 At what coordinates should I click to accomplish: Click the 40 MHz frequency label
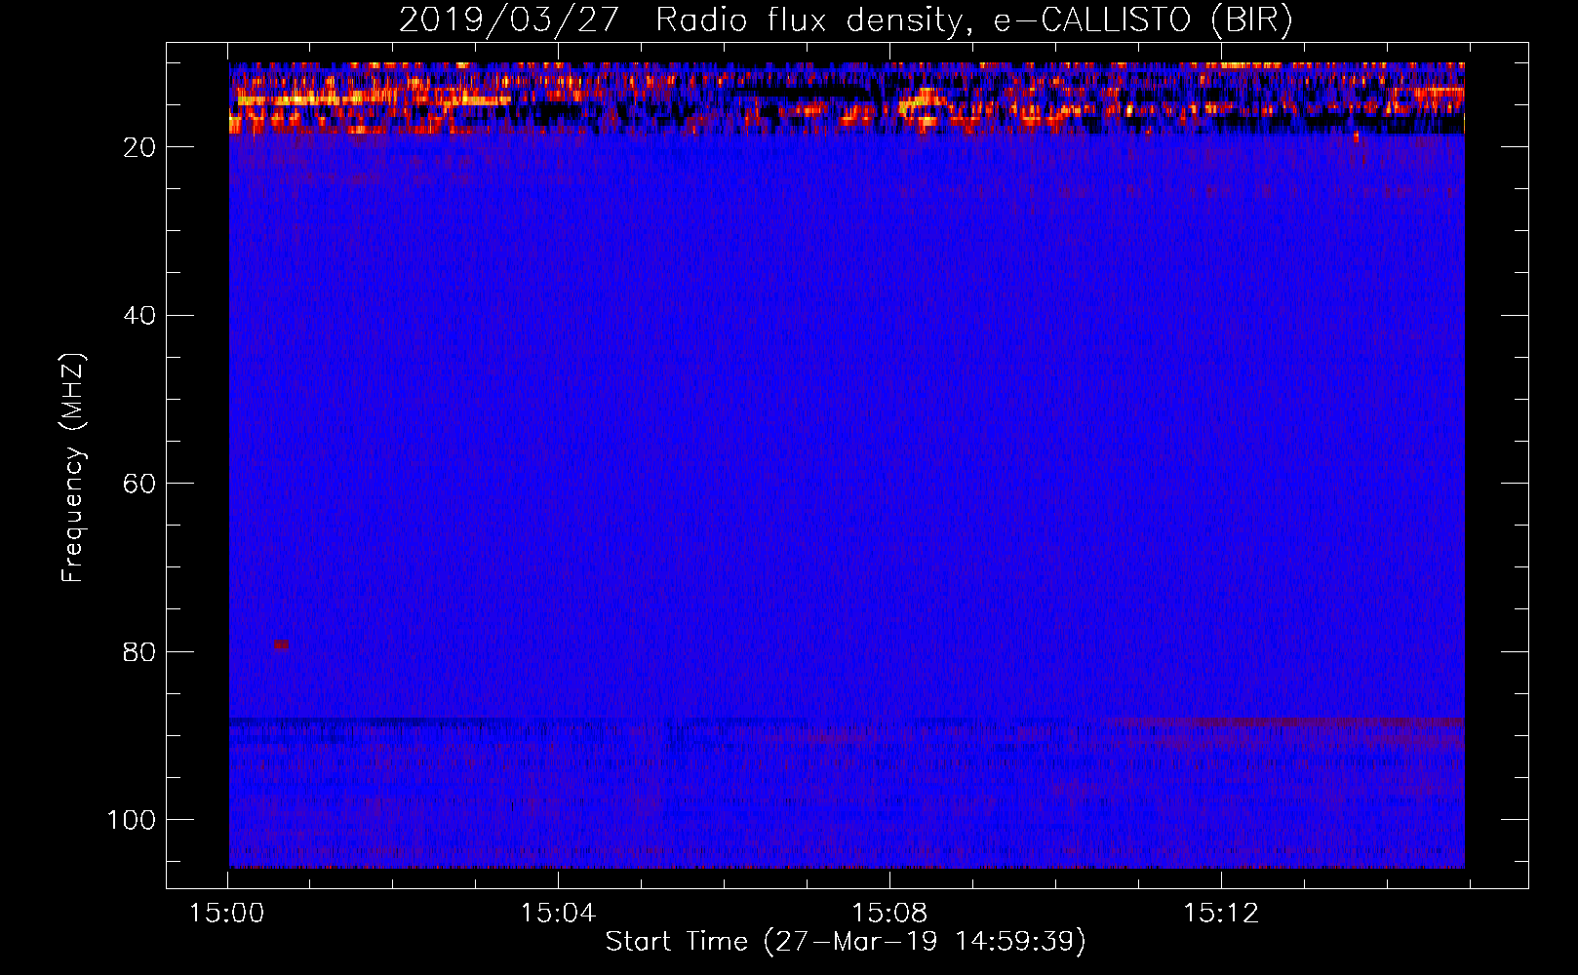pyautogui.click(x=139, y=316)
